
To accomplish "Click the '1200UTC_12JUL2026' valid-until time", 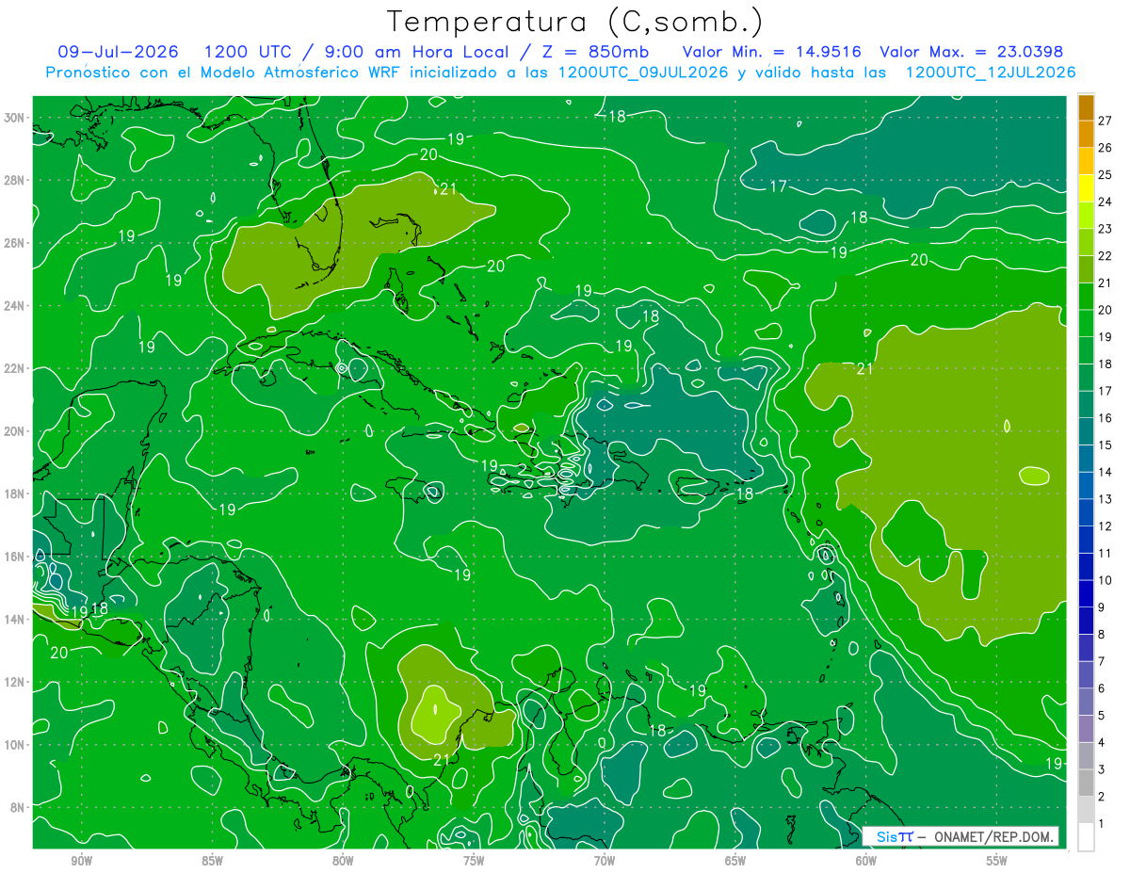I will click(x=991, y=73).
